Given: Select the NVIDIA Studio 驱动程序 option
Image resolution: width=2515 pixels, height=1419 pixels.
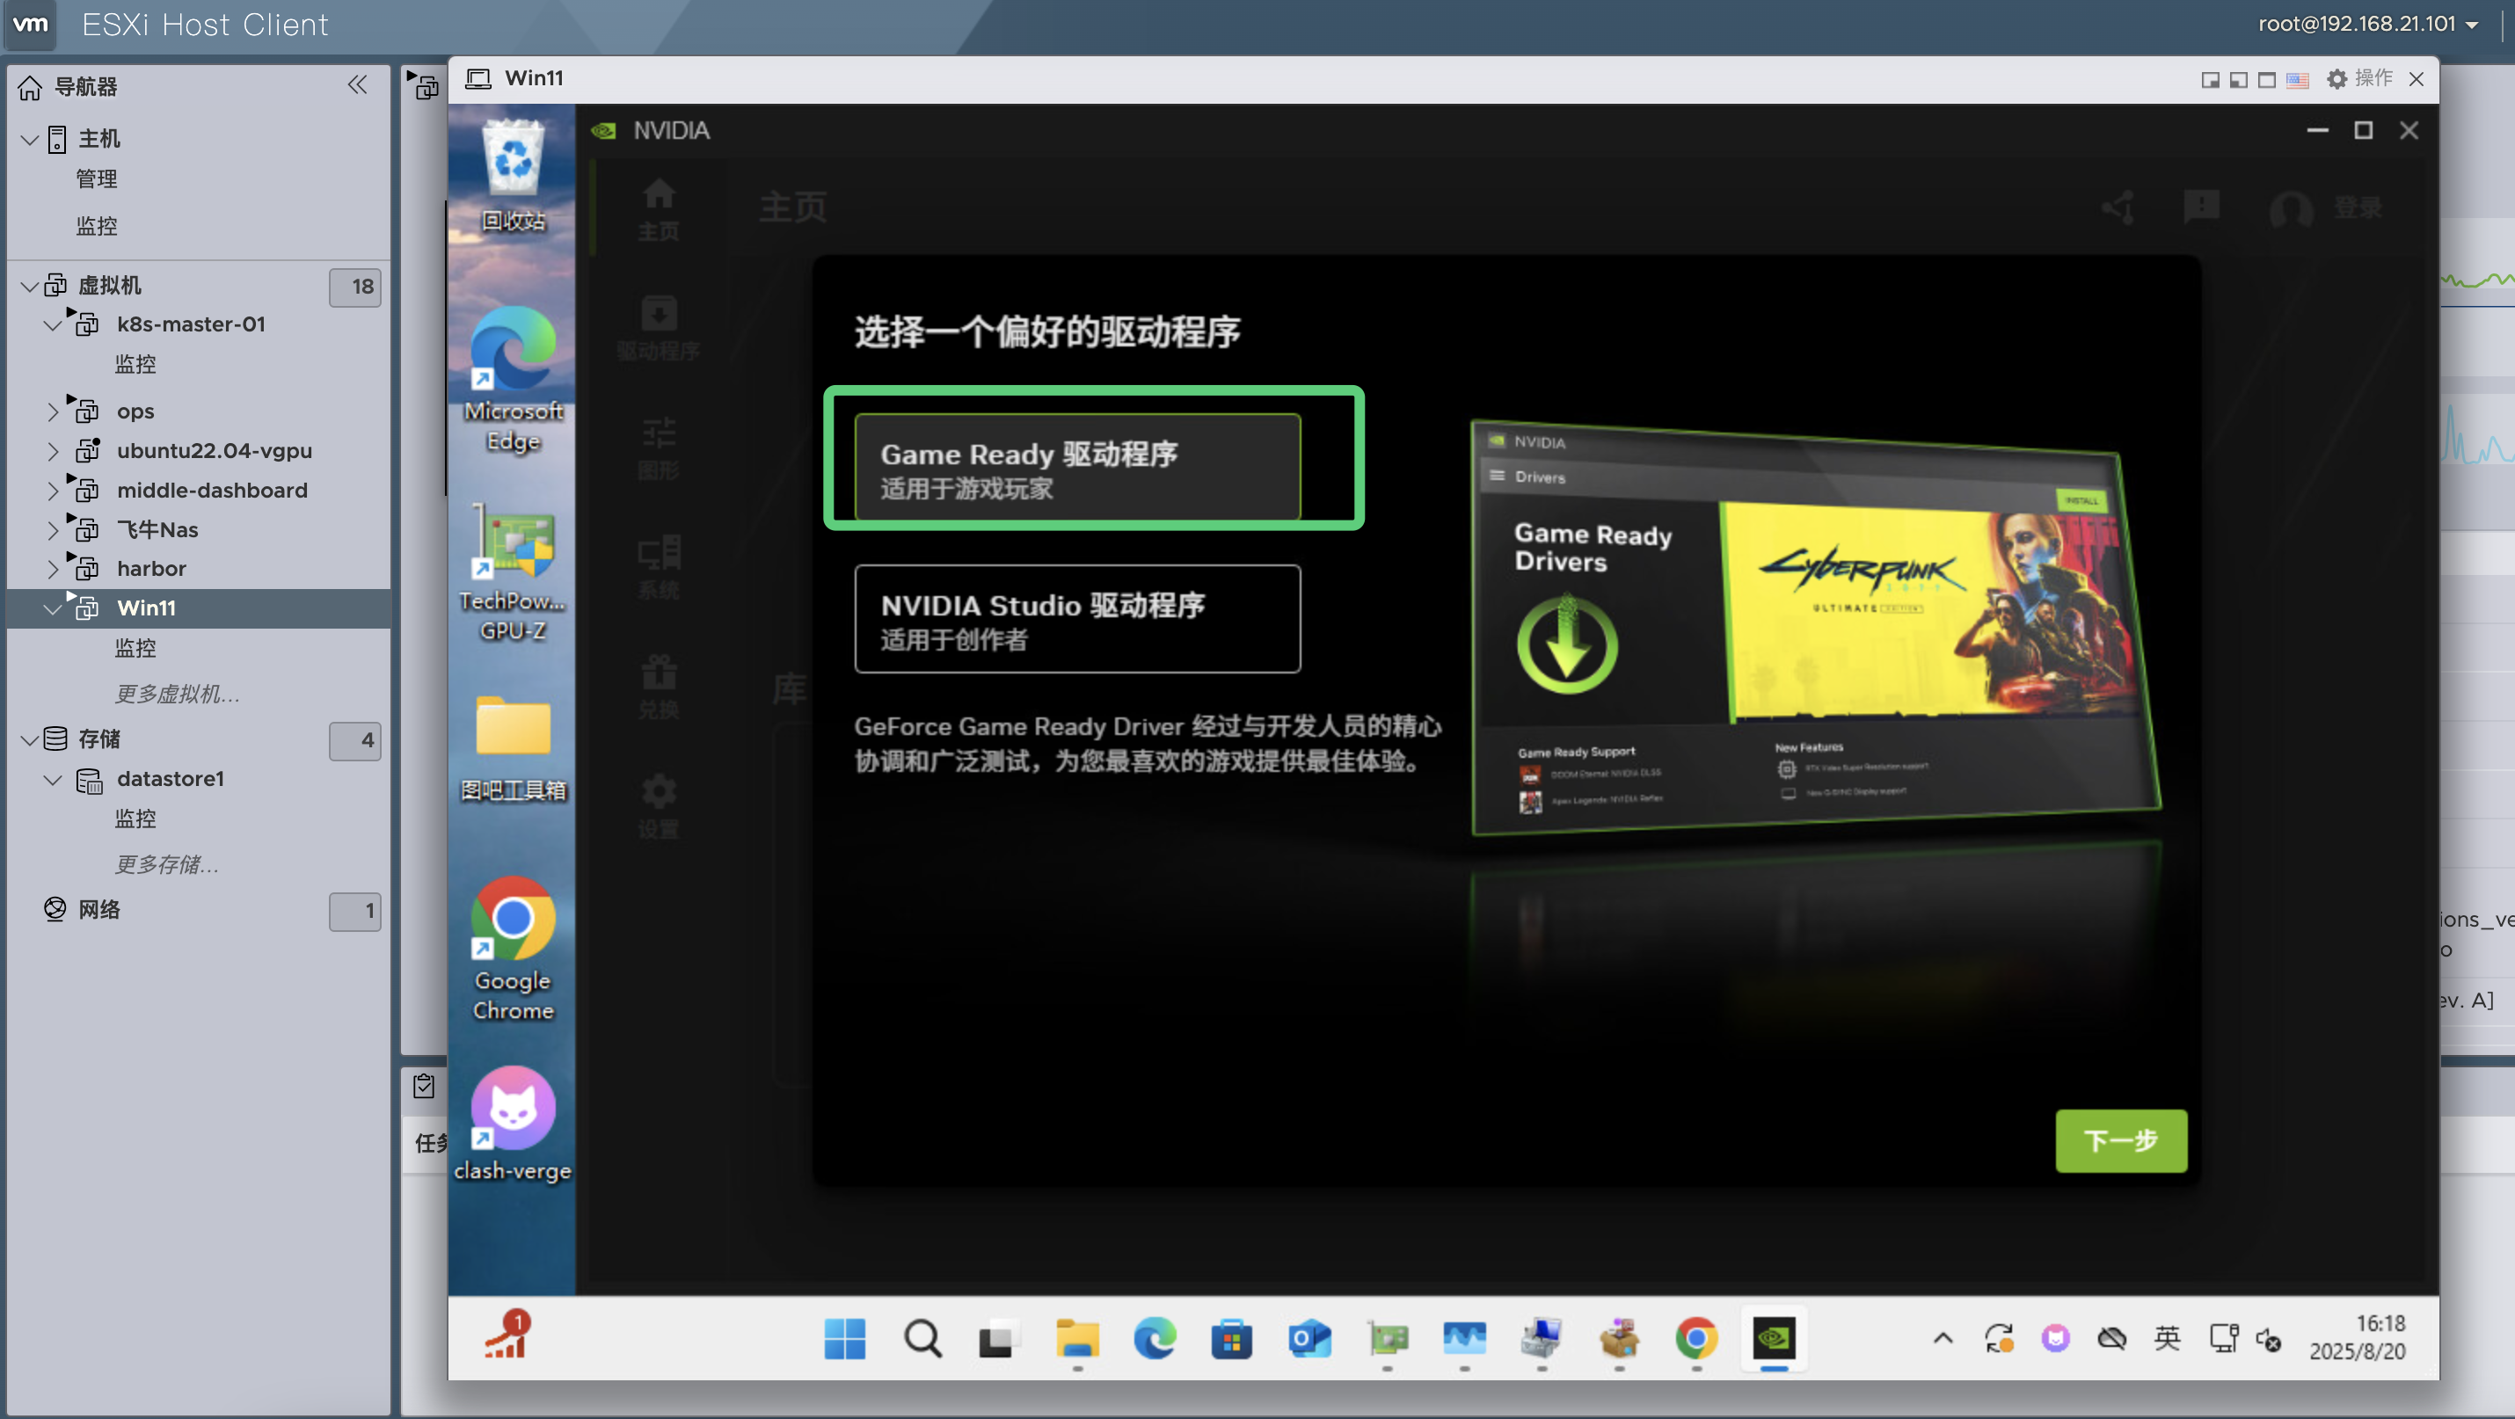Looking at the screenshot, I should 1075,620.
